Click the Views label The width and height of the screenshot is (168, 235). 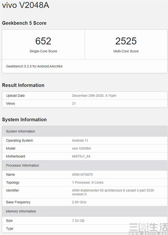click(10, 103)
